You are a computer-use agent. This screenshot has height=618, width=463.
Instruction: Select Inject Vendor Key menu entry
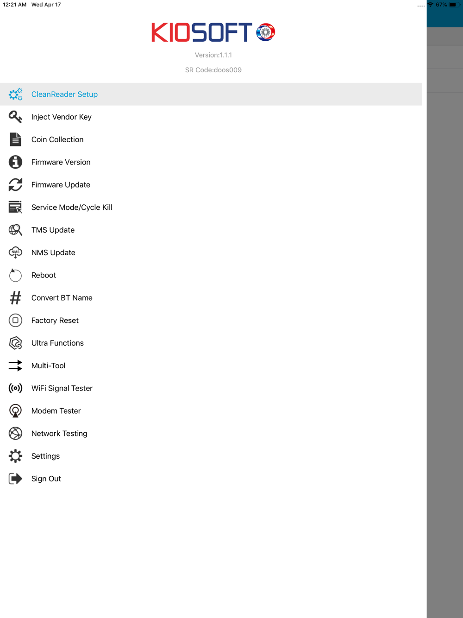[211, 117]
